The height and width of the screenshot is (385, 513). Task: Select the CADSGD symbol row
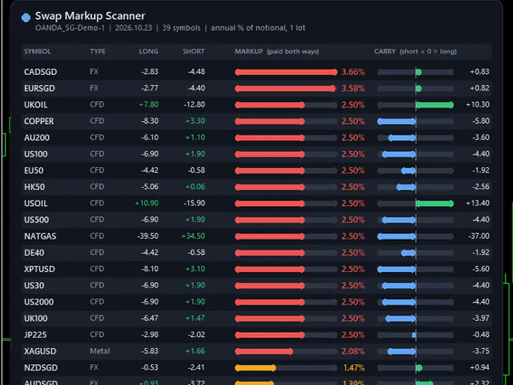tap(256, 72)
